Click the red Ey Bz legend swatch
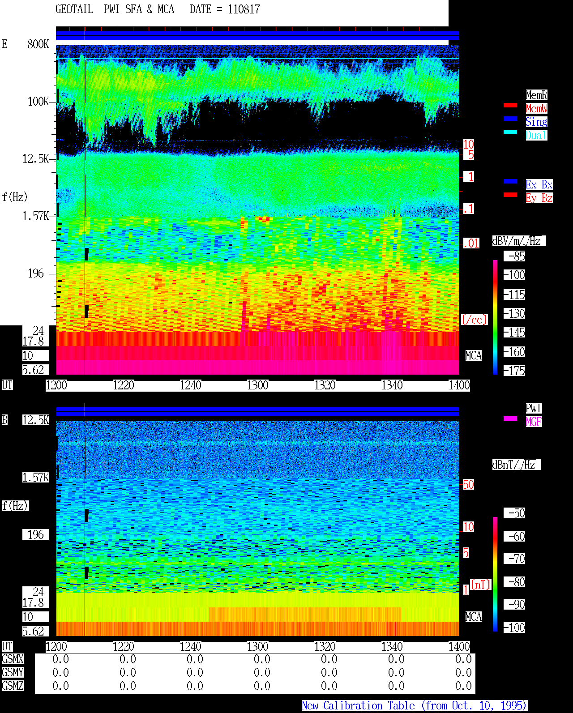This screenshot has height=713, width=573. 510,195
